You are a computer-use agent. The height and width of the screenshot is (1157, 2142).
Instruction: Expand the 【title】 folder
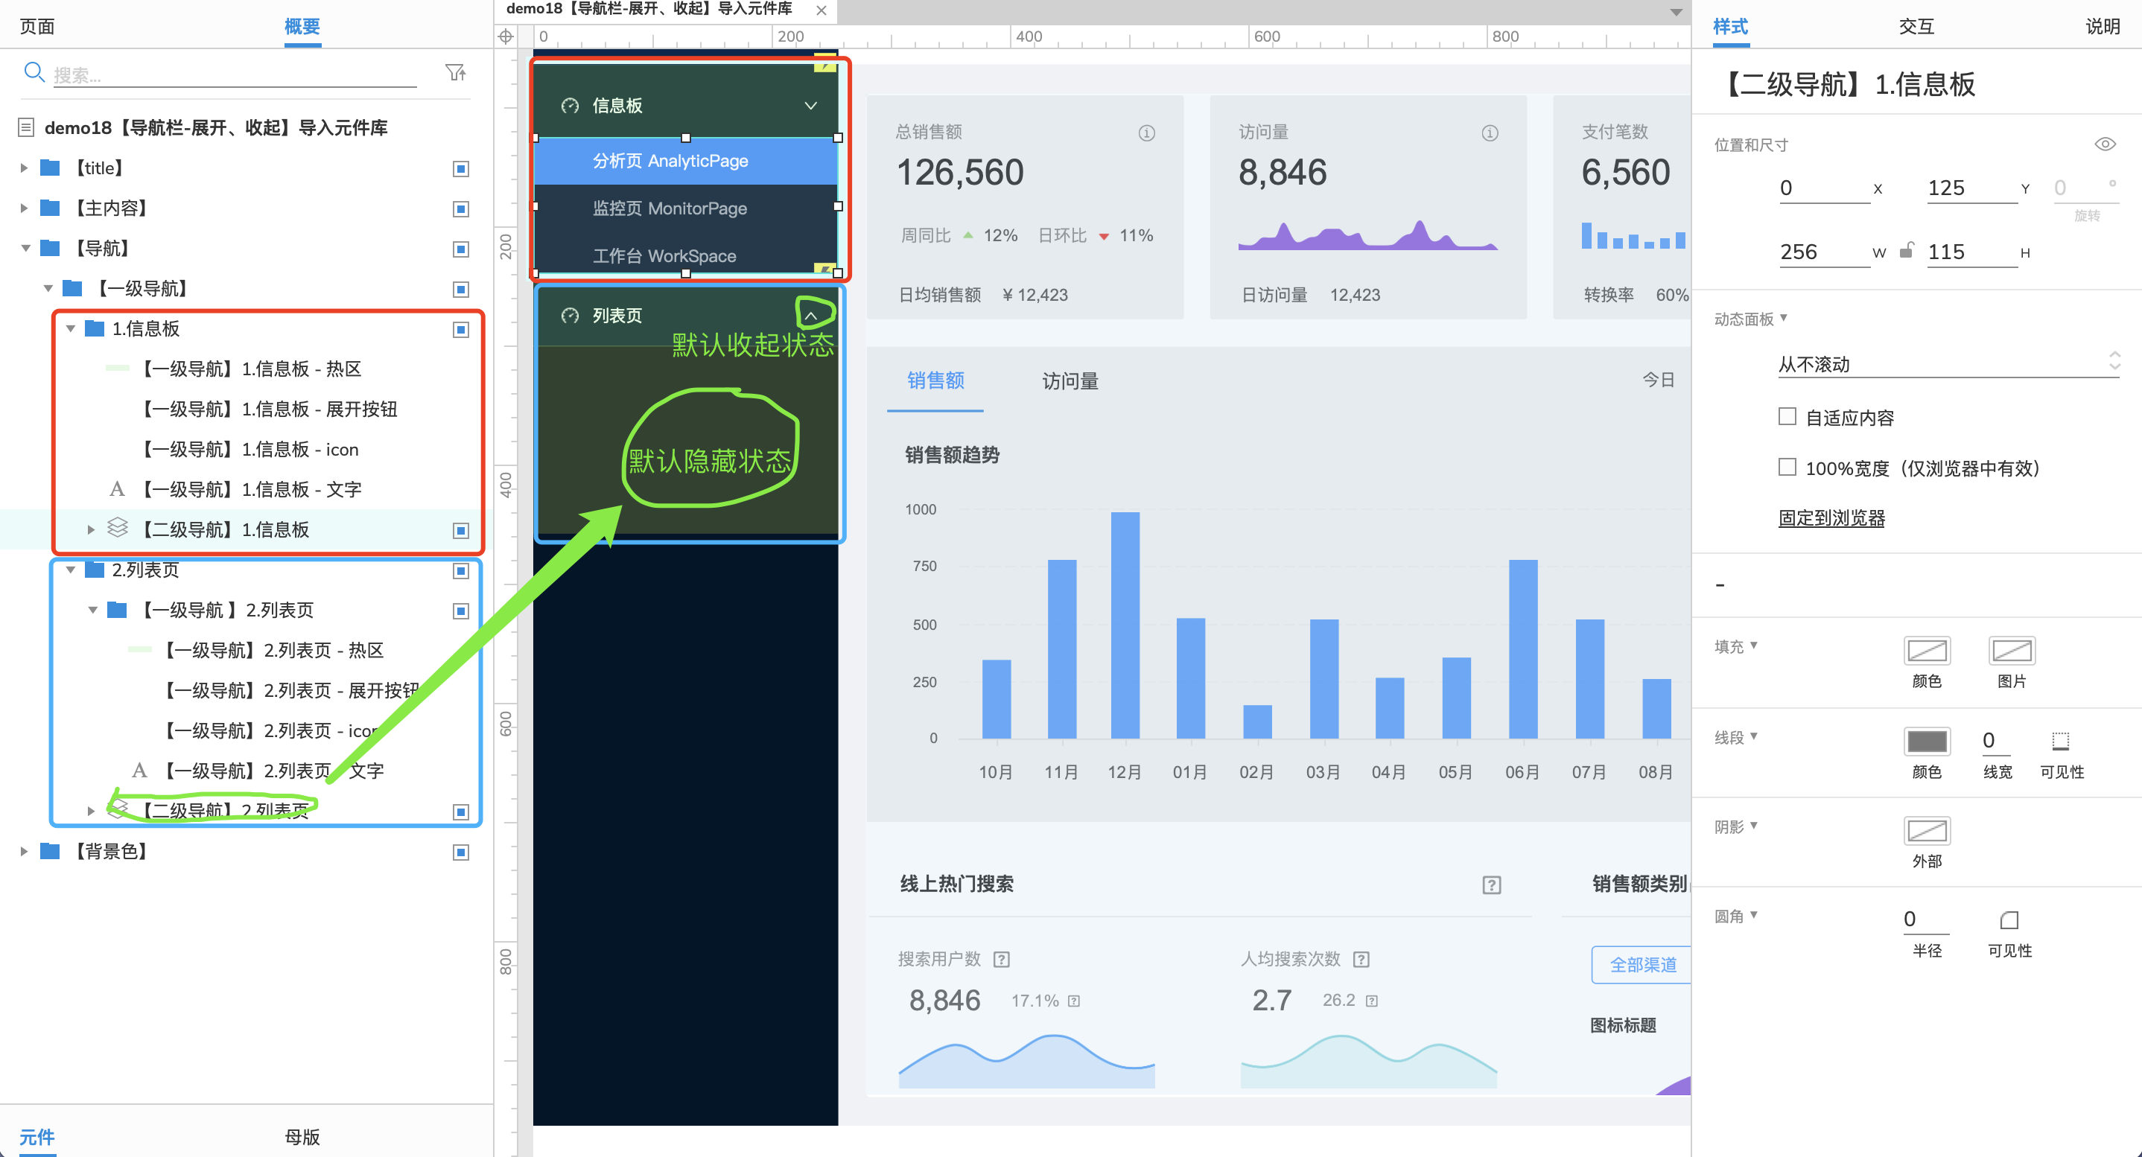(x=24, y=168)
